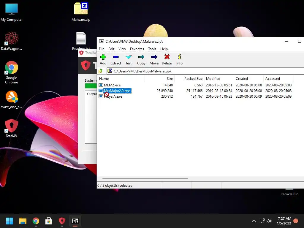Switch to TotalAV via the taskbar
The width and height of the screenshot is (304, 228).
(62, 221)
